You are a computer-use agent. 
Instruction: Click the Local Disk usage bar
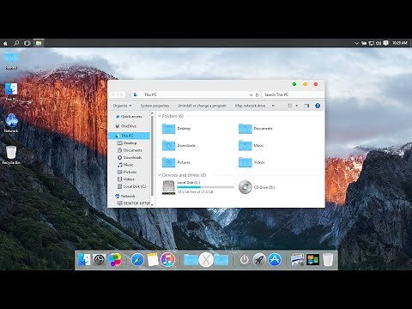coord(205,187)
